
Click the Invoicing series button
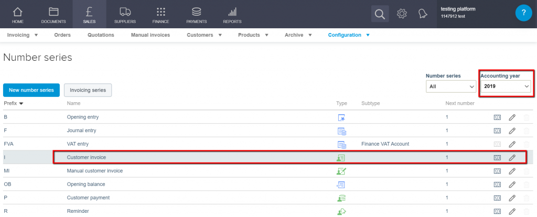coord(88,90)
